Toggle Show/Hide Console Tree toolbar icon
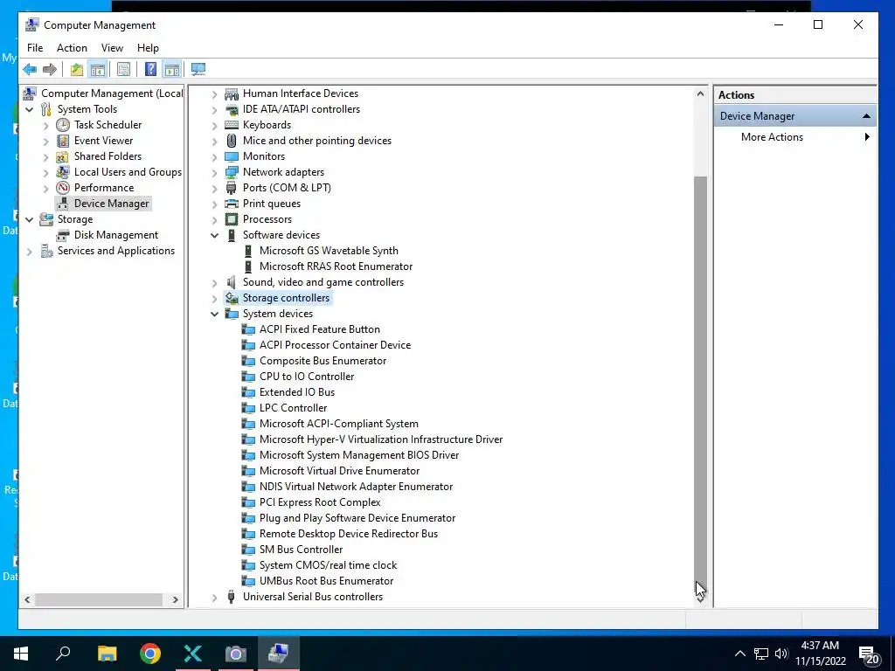The width and height of the screenshot is (895, 671). 98,70
